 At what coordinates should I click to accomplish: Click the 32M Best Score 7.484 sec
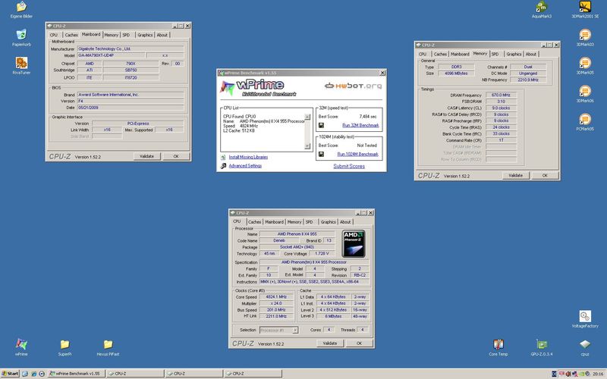(367, 117)
